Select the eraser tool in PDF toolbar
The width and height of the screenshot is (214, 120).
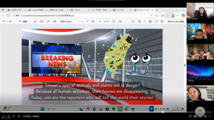(x=35, y=21)
